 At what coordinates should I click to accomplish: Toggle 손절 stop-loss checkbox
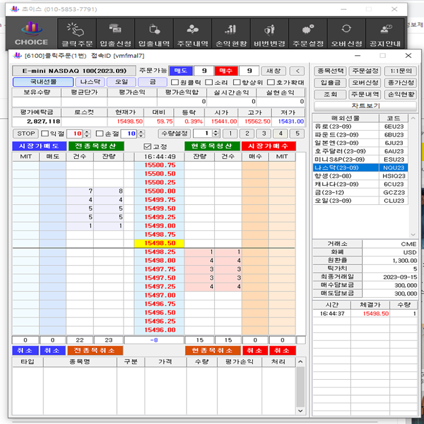coord(100,133)
